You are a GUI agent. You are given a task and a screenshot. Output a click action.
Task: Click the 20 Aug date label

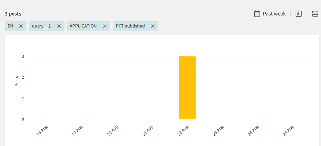point(113,130)
